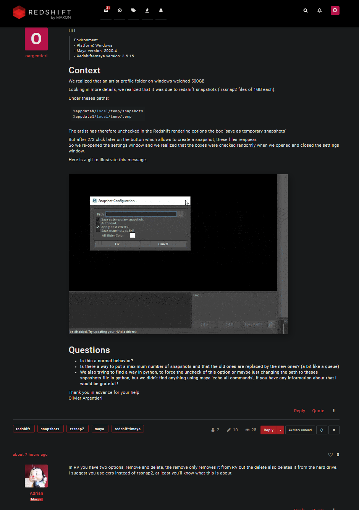Screen dimensions: 359x510
Task: Click Adrian's avatar picture
Action: pyautogui.click(x=36, y=476)
